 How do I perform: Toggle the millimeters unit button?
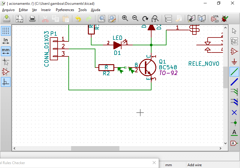point(6,51)
